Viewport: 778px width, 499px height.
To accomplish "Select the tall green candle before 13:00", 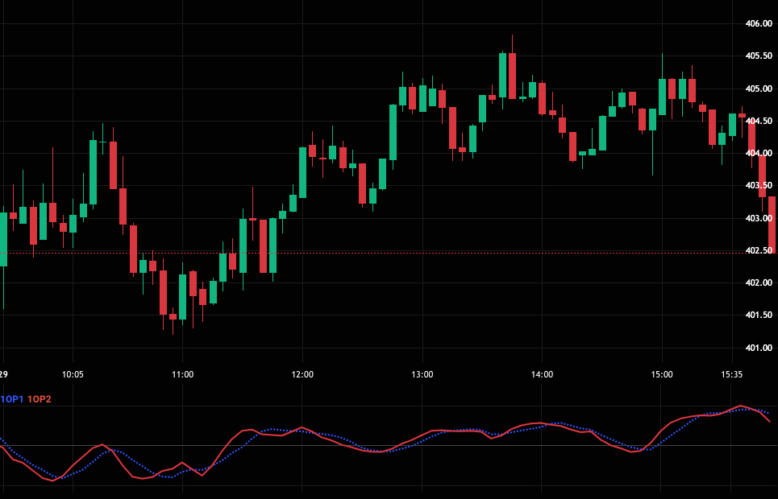I will point(393,132).
